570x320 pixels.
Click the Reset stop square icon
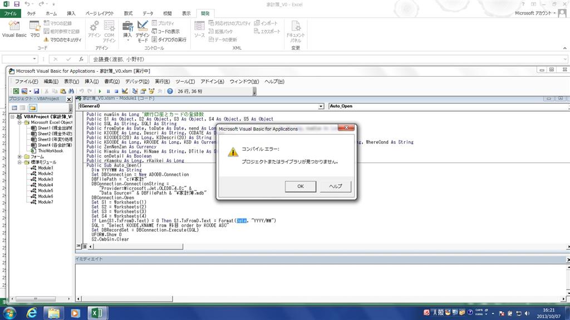coord(116,92)
